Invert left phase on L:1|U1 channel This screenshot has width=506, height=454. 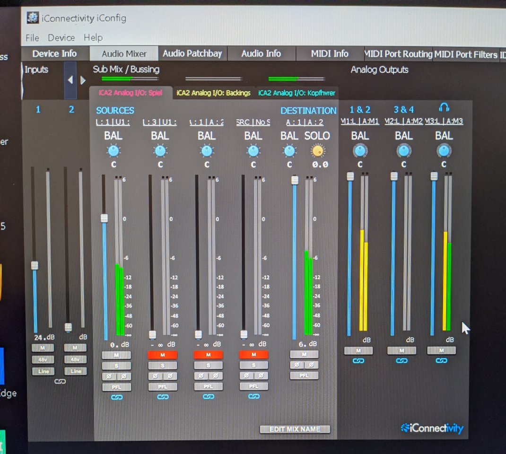(109, 376)
